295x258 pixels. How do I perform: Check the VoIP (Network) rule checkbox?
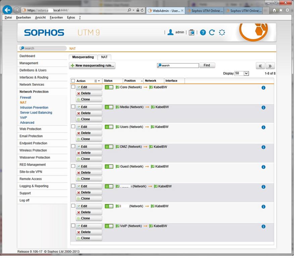73,226
